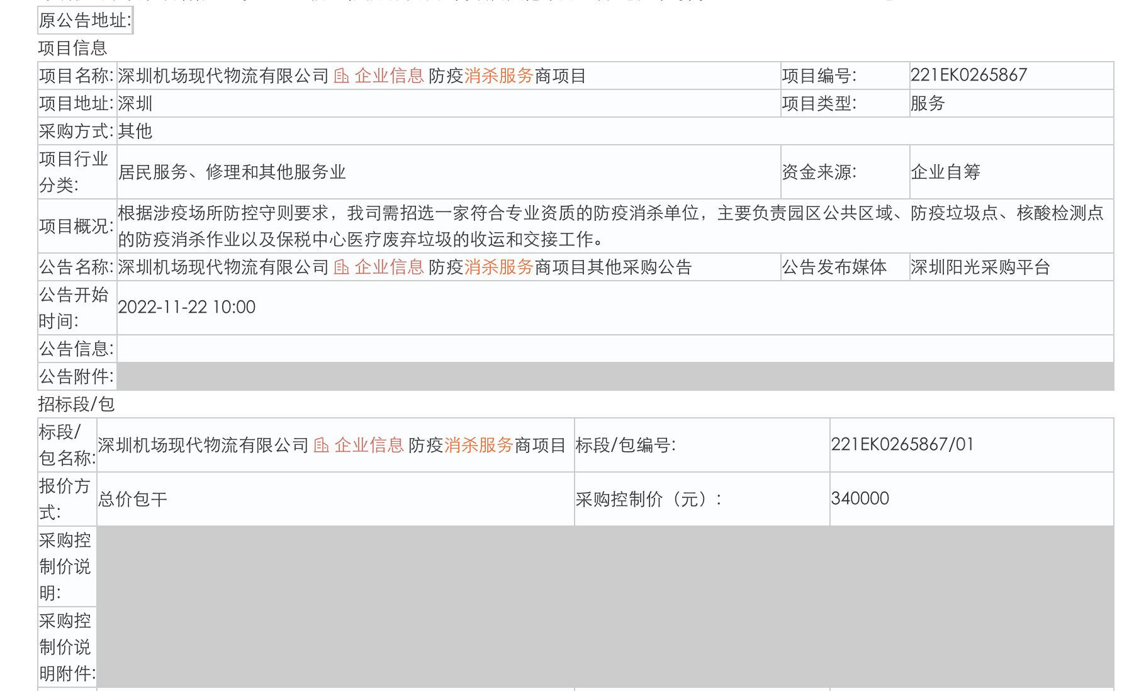Click the 项目概况 description text
1134x691 pixels.
point(610,227)
